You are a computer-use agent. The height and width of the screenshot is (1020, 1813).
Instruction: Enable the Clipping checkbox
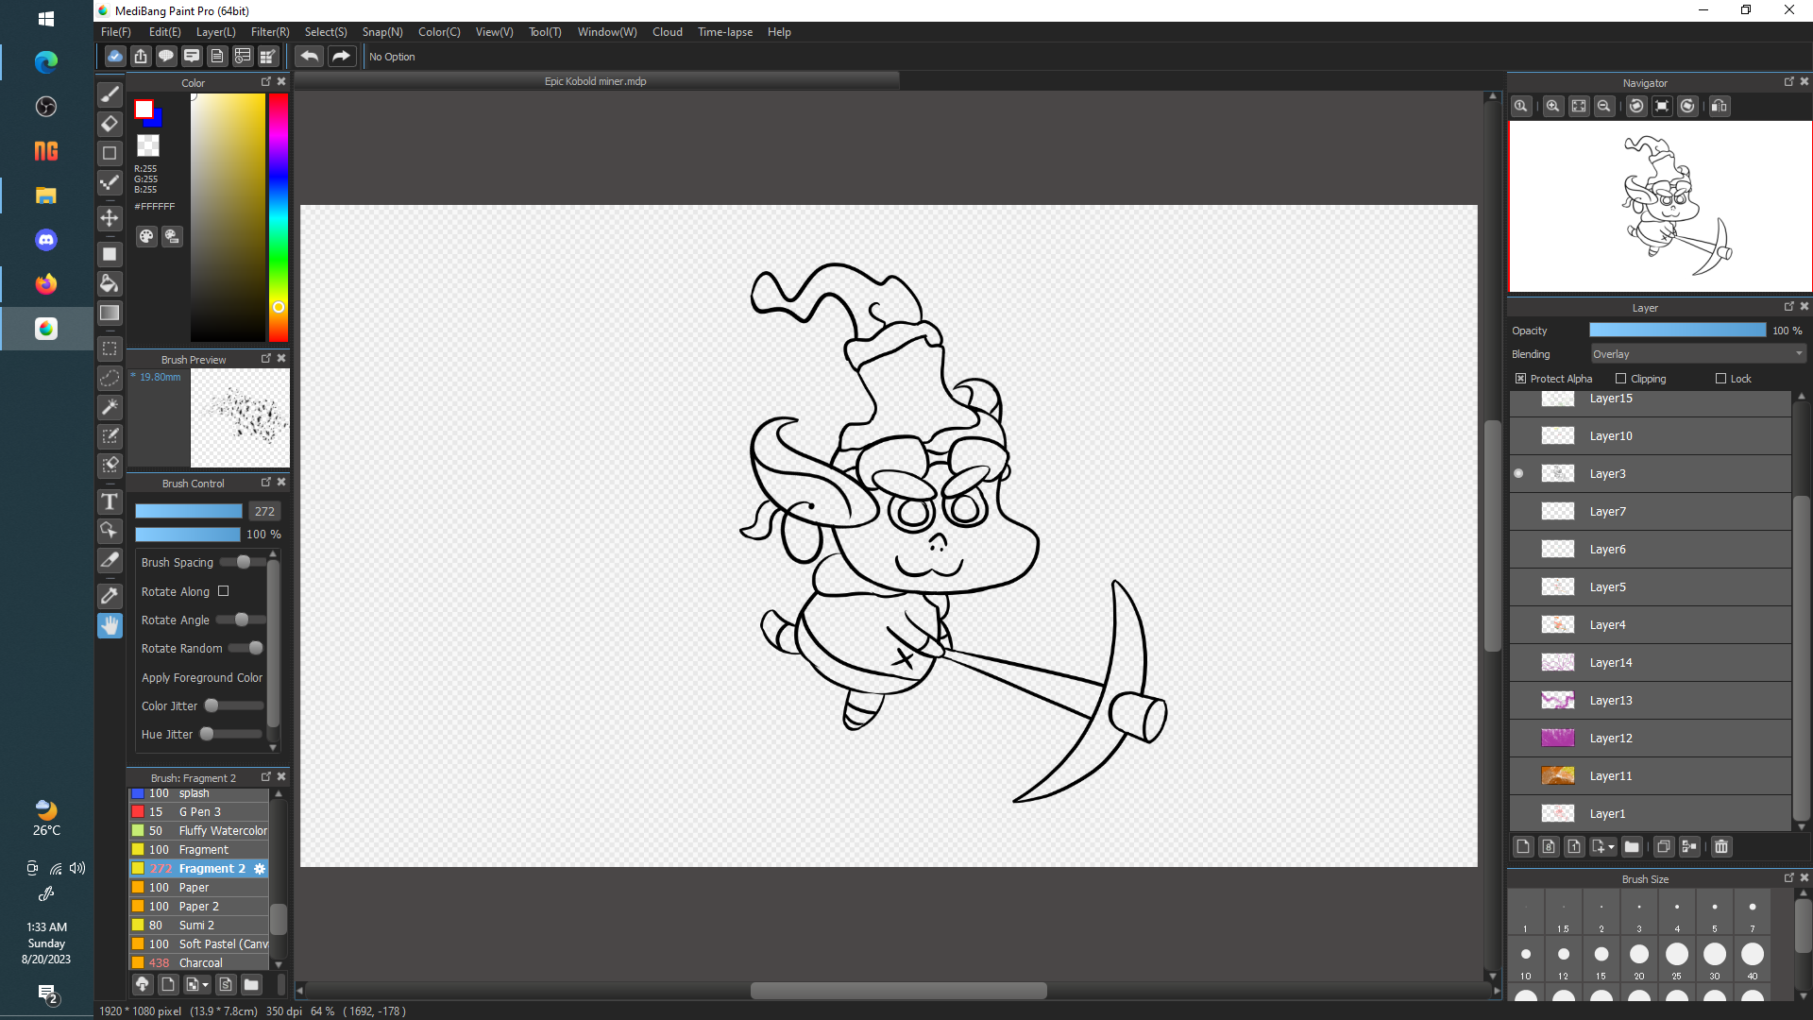tap(1620, 379)
